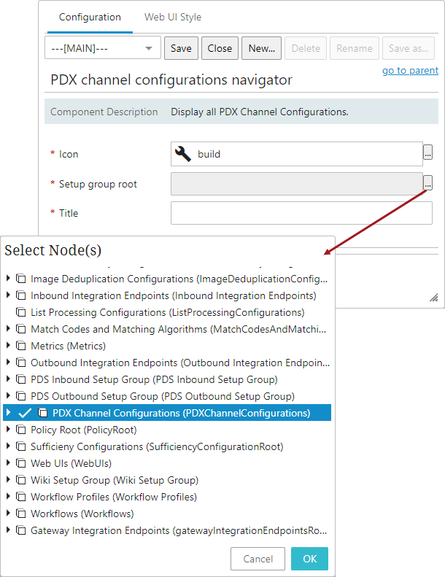Click folder icon beside List Processing Configurations
The image size is (445, 577).
[x=21, y=312]
